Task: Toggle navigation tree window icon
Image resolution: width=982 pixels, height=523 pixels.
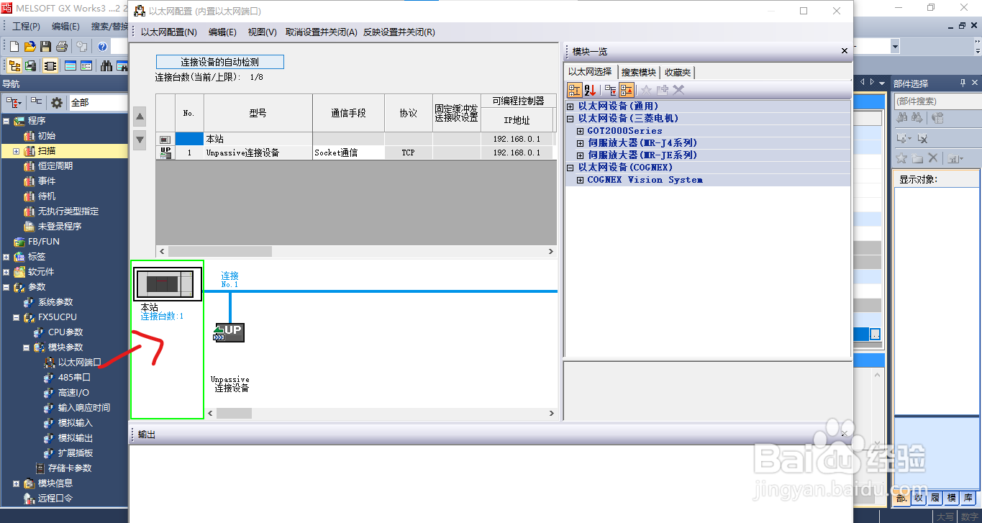Action: [14, 65]
